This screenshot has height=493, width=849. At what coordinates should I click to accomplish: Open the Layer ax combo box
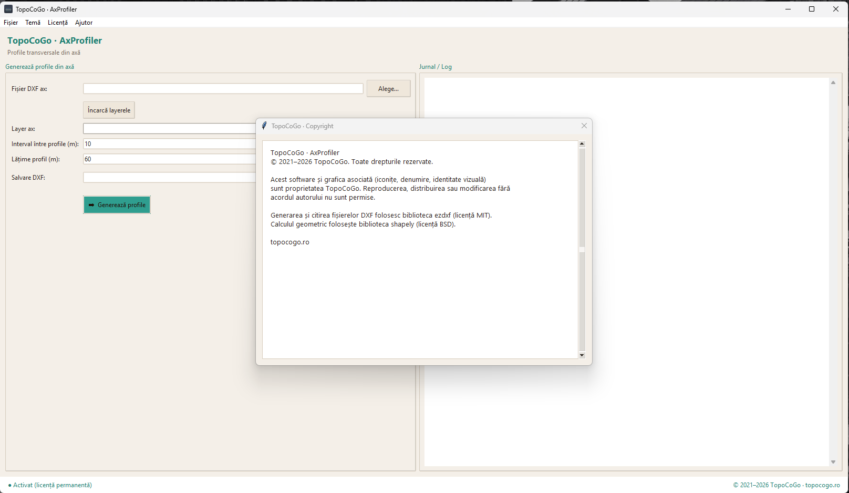pyautogui.click(x=169, y=129)
